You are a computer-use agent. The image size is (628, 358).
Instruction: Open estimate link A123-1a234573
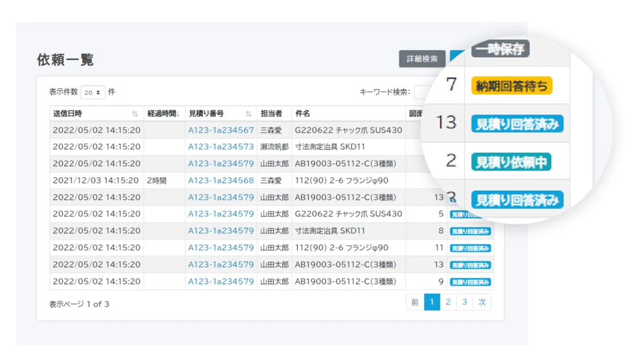[221, 147]
